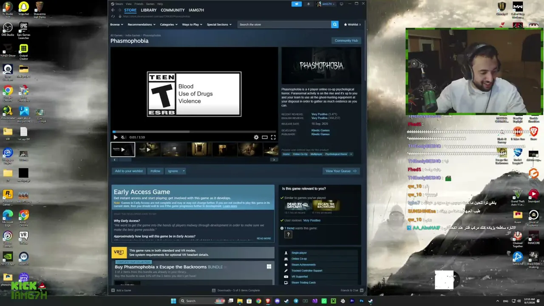This screenshot has width=544, height=306.
Task: Open Windows Start menu
Action: pos(173,301)
